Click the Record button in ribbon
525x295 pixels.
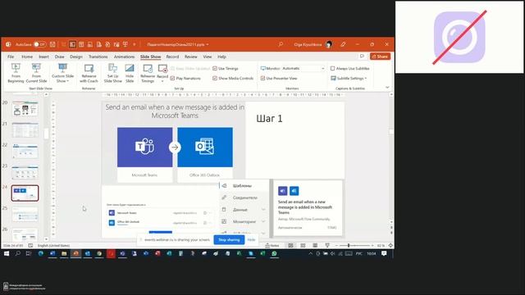click(x=162, y=73)
